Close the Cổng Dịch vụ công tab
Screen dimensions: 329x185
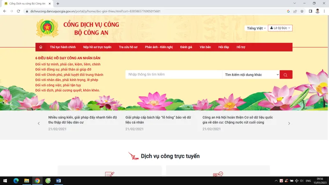pyautogui.click(x=50, y=4)
